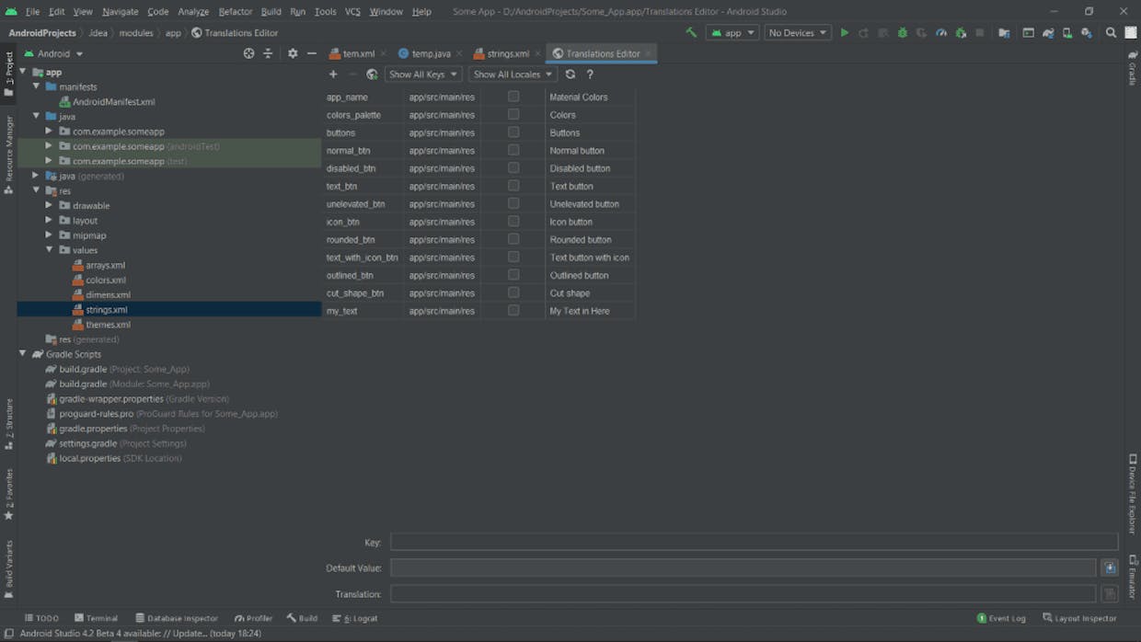Open the Structure side tab
The width and height of the screenshot is (1141, 642).
tap(8, 424)
